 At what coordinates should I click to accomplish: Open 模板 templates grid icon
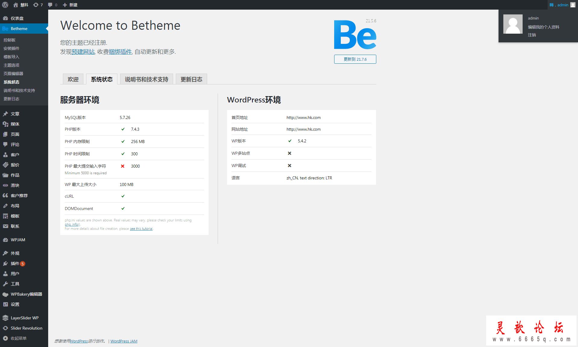coord(5,216)
